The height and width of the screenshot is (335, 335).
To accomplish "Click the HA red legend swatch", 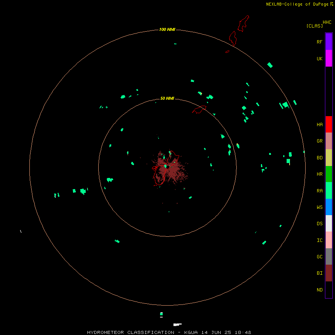I will click(x=329, y=124).
